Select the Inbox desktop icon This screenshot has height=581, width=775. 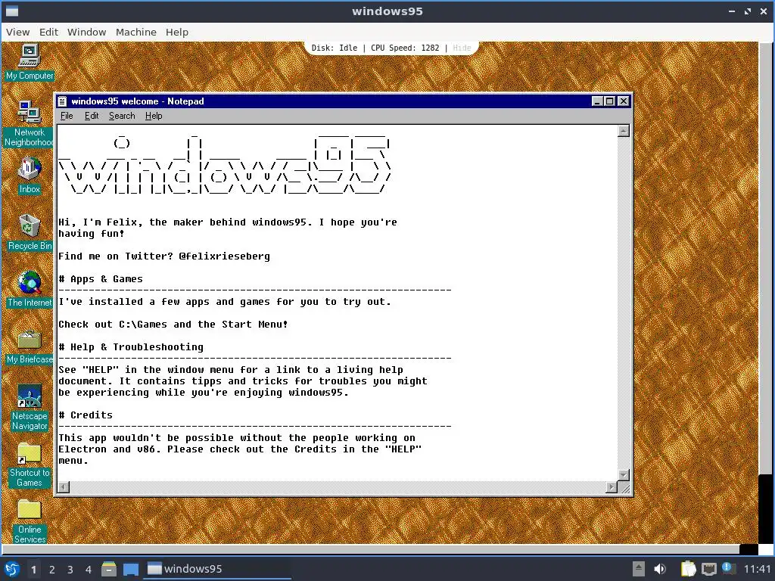point(30,176)
